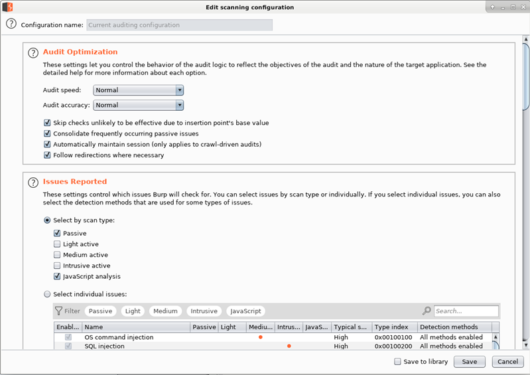Image resolution: width=530 pixels, height=375 pixels.
Task: Click the issues table scroll up arrow
Action: click(x=496, y=337)
